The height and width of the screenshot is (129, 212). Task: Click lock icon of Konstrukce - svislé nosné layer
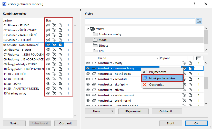(184, 101)
